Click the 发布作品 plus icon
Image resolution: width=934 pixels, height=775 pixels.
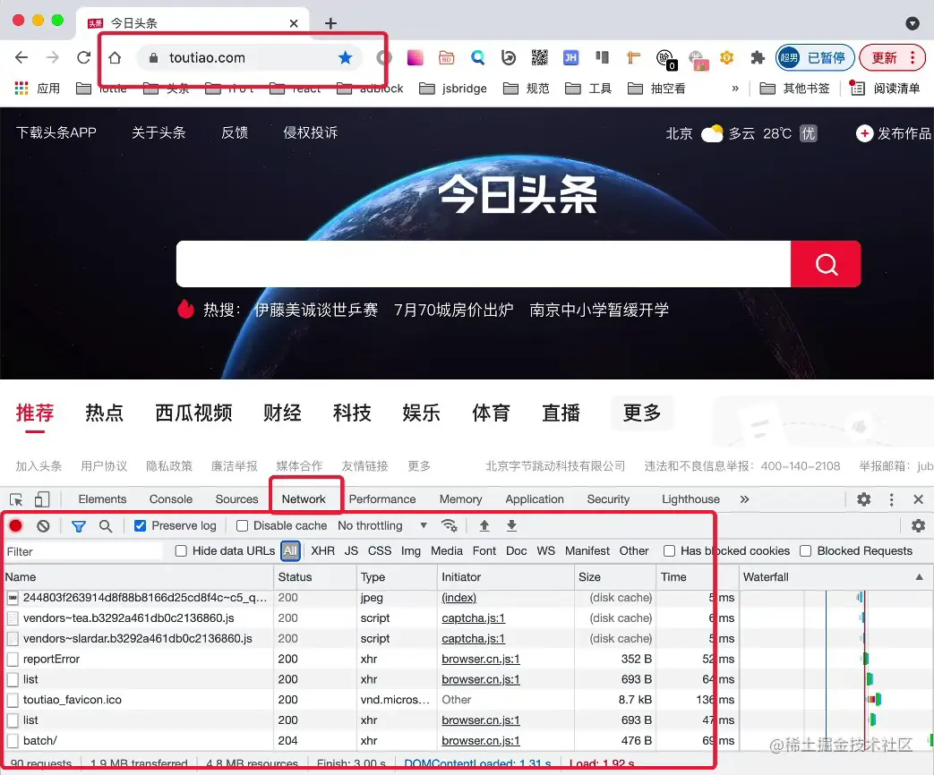864,133
